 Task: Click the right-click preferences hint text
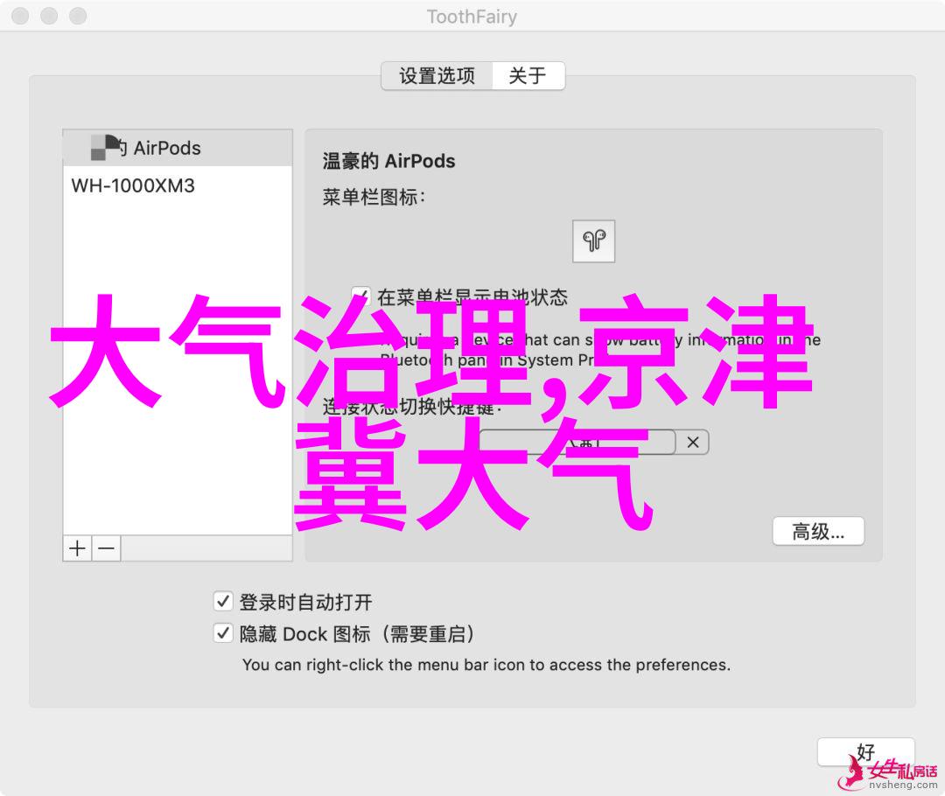pyautogui.click(x=486, y=665)
